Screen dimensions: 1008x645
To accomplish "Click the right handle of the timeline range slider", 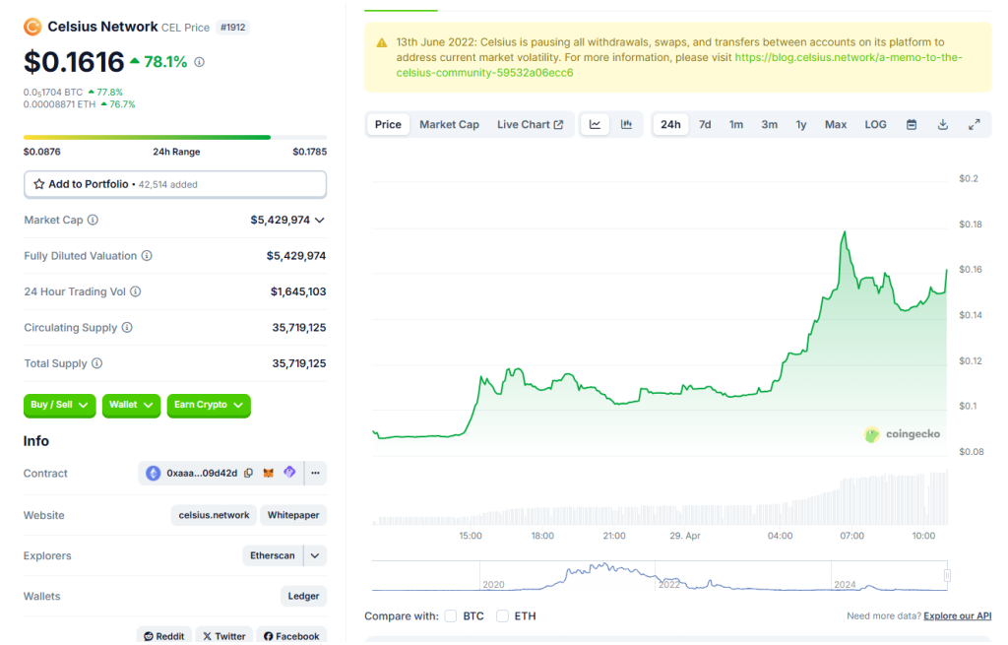I will tap(947, 575).
